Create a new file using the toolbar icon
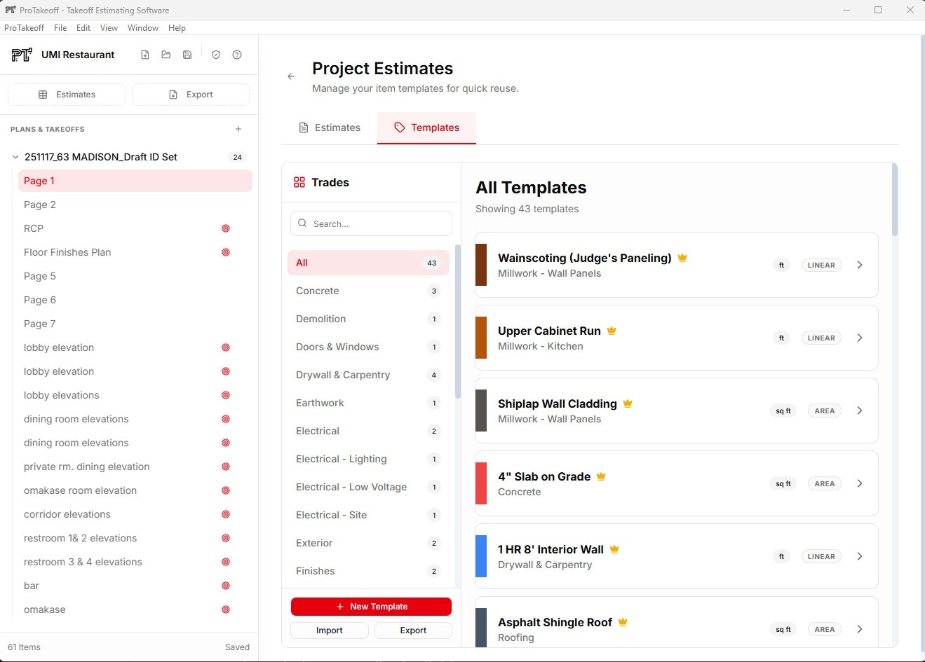Image resolution: width=925 pixels, height=662 pixels. pos(145,54)
